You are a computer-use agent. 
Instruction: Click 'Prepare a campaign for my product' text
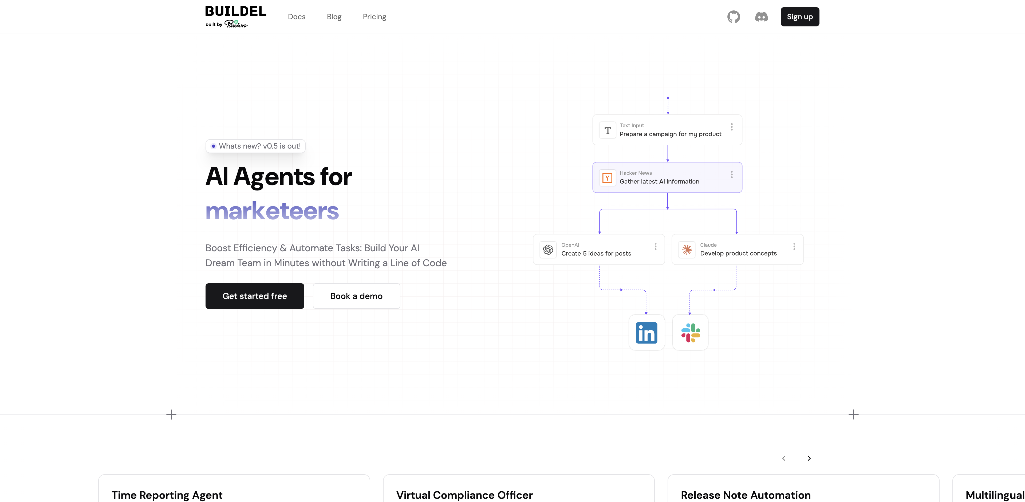[x=670, y=134]
